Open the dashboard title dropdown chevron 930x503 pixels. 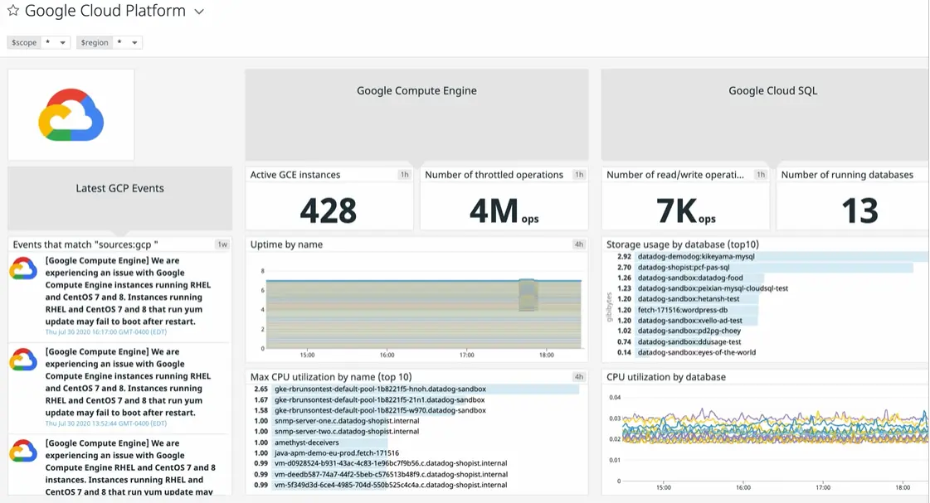(x=198, y=12)
